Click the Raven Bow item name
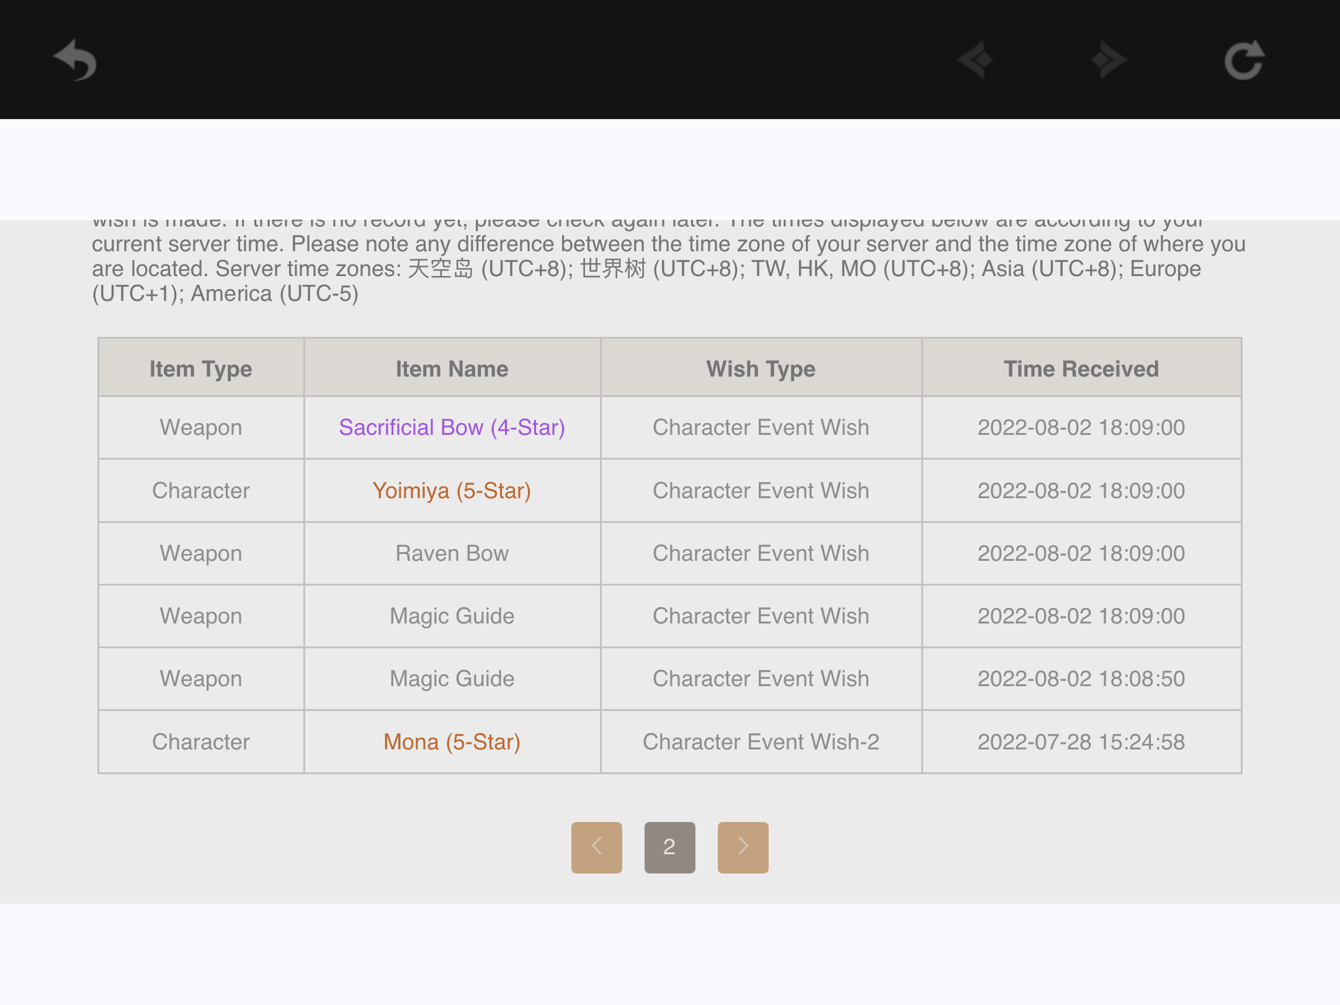The height and width of the screenshot is (1005, 1340). (x=452, y=553)
